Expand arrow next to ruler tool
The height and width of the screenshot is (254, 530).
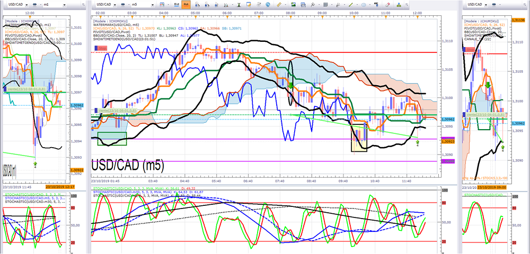(x=285, y=5)
